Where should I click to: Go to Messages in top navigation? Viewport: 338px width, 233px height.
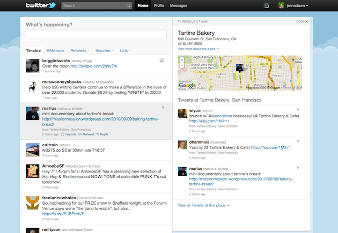pos(178,6)
